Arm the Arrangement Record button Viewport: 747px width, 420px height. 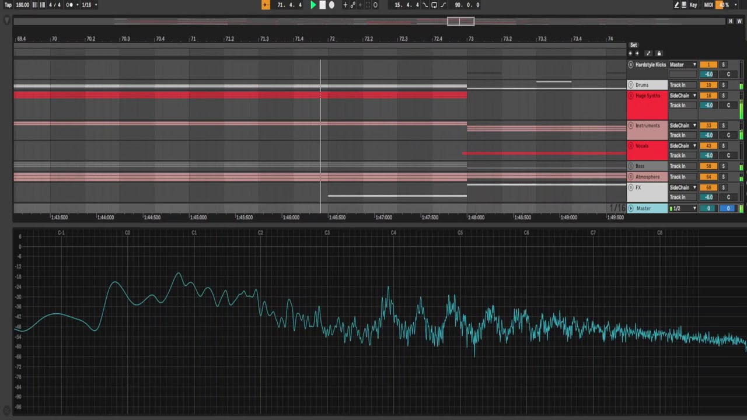(331, 5)
